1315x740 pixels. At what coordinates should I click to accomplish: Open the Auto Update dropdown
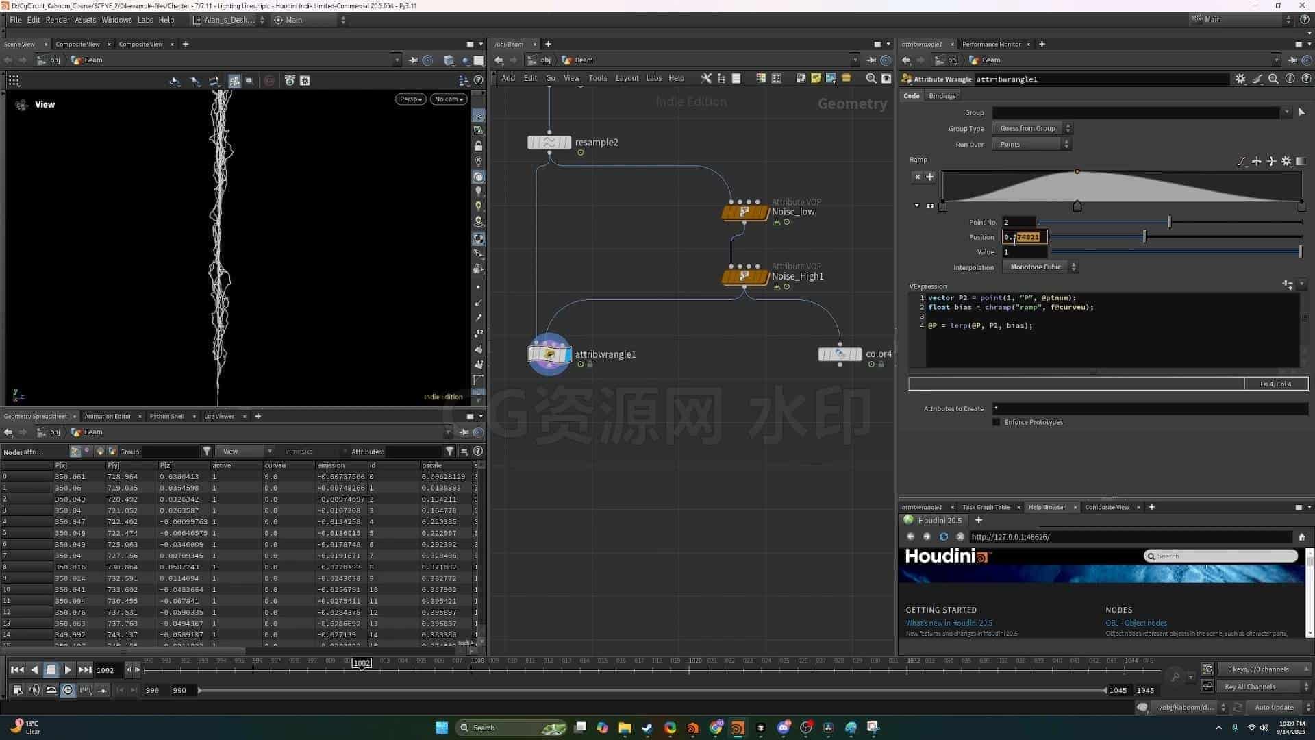(x=1278, y=707)
